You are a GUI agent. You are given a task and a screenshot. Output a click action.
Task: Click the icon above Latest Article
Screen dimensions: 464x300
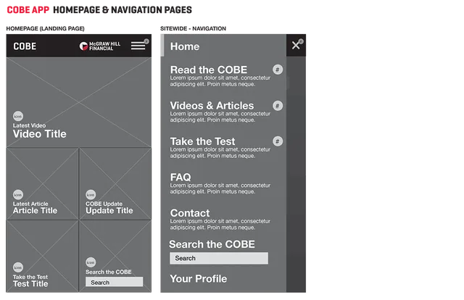click(x=18, y=194)
